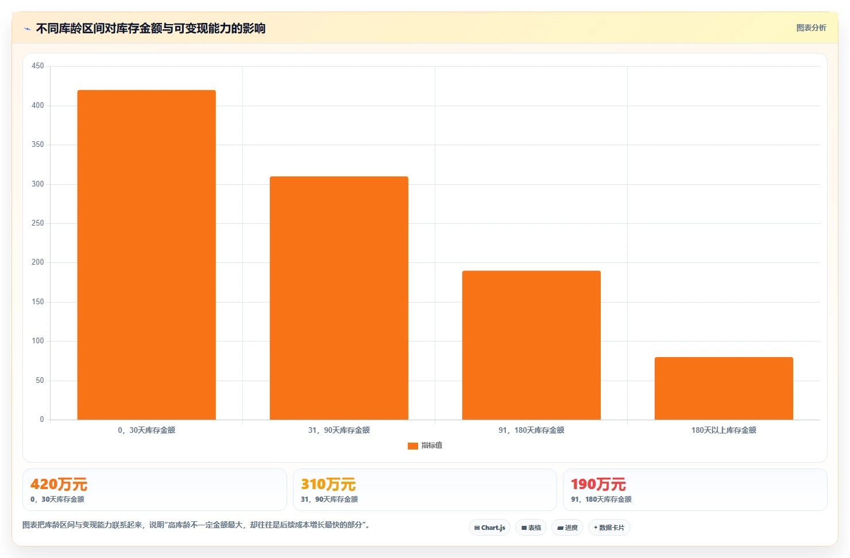Click the 31，90天库存金额 bar
Viewport: 850px width, 558px height.
pyautogui.click(x=339, y=298)
